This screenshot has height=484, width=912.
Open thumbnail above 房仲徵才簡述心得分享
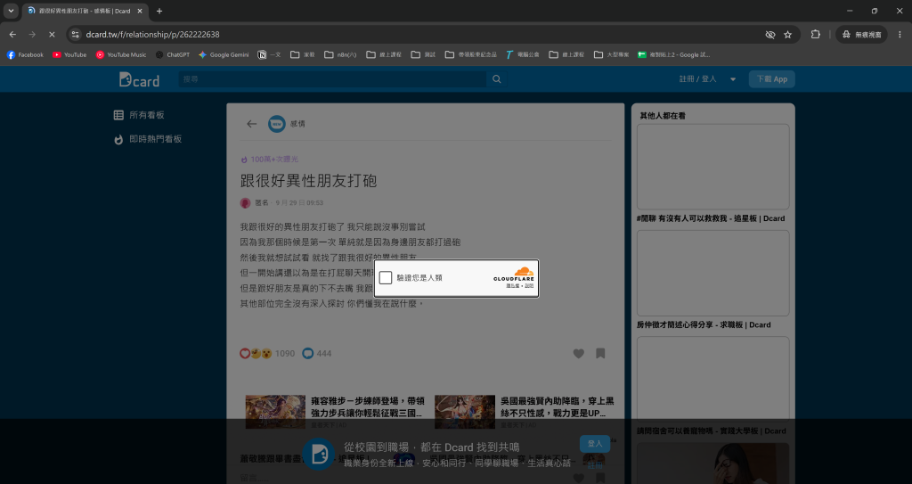713,273
